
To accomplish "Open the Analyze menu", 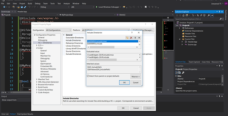I will coord(66,3).
